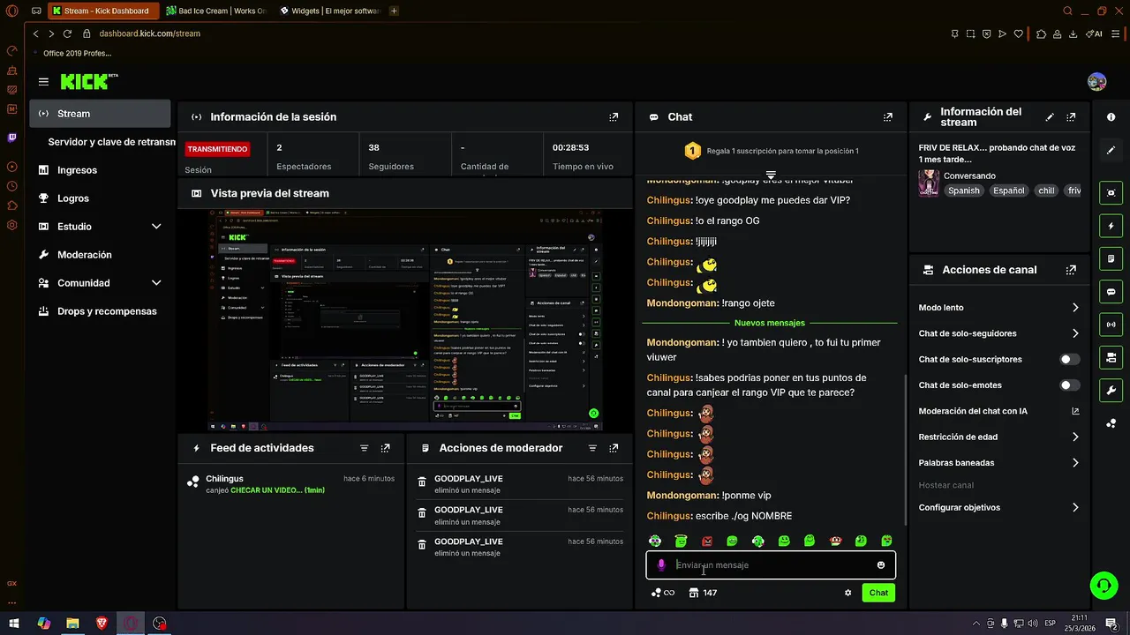Open File Explorer from taskbar
1130x635 pixels.
pos(72,623)
